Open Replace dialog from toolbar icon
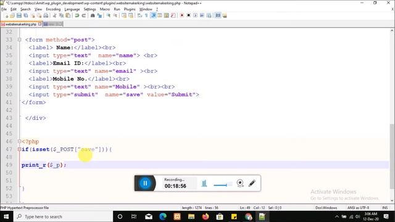Screen dimensions: 395x222 99,15
